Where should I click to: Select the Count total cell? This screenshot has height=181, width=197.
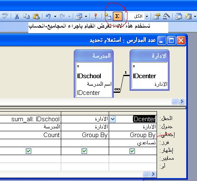(30, 135)
